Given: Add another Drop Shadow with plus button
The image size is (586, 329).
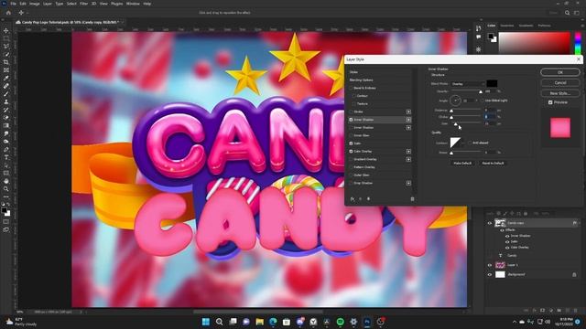Looking at the screenshot, I should (x=408, y=183).
